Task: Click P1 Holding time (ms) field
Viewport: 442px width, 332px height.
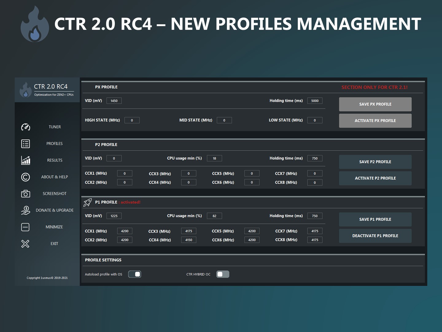Action: click(x=315, y=216)
